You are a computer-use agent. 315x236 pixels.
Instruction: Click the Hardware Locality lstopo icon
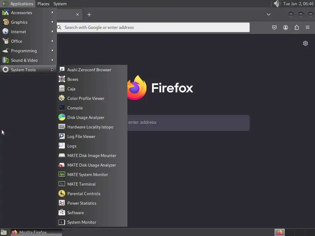pyautogui.click(x=62, y=127)
